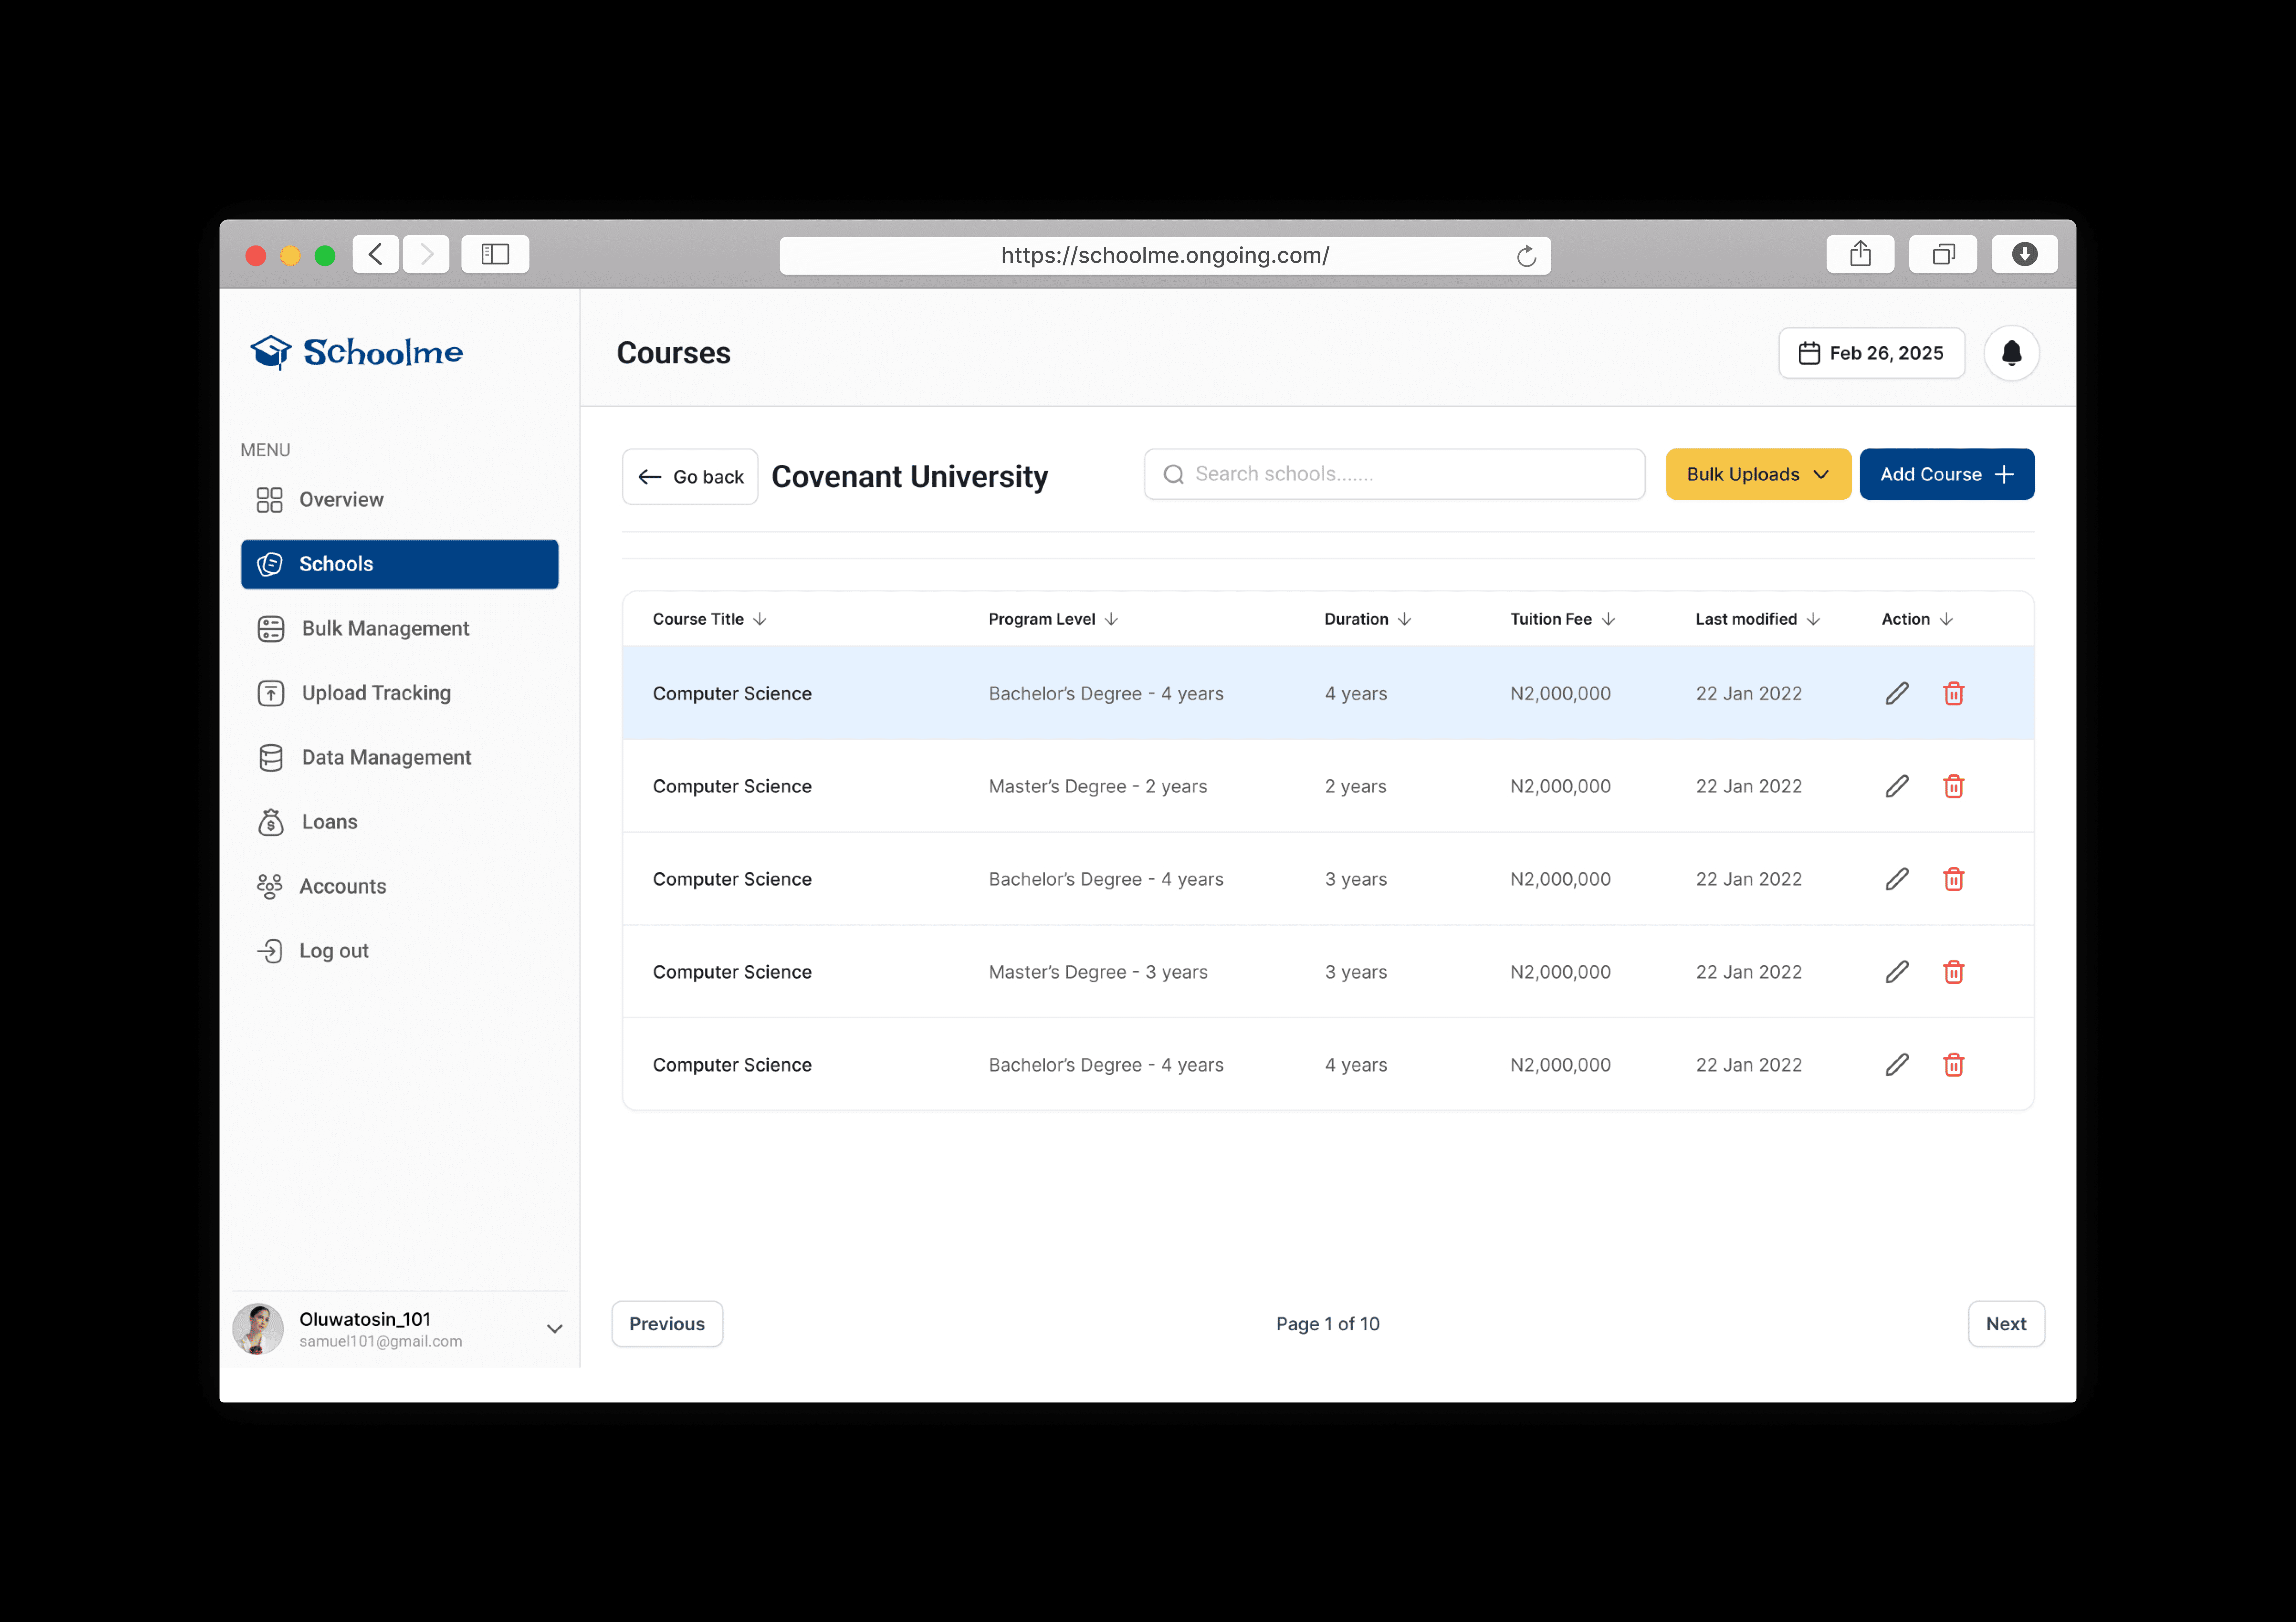This screenshot has width=2296, height=1622.
Task: Reload the page with the refresh icon
Action: click(1526, 256)
